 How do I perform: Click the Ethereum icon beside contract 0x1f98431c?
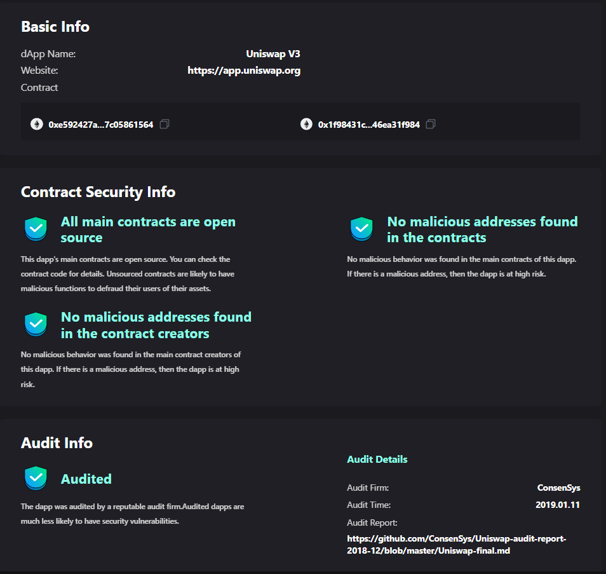tap(306, 124)
